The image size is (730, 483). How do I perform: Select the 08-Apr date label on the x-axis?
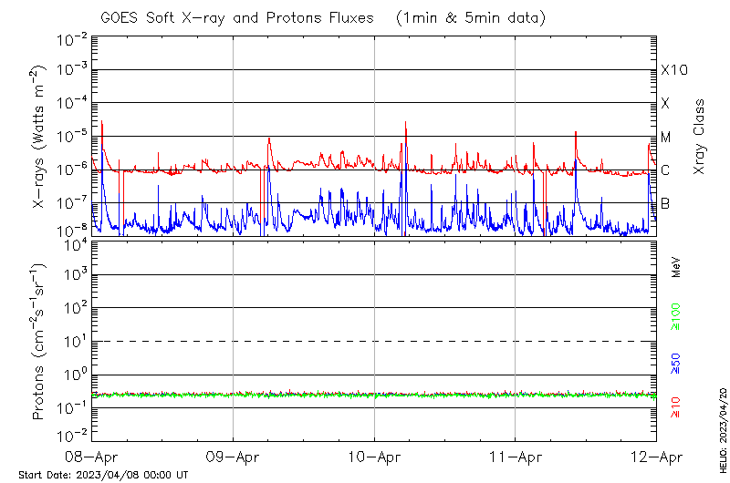coord(92,456)
